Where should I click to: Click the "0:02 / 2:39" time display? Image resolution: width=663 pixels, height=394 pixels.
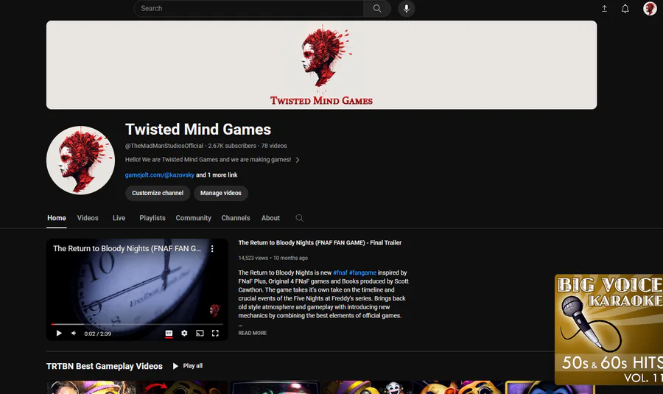coord(98,334)
